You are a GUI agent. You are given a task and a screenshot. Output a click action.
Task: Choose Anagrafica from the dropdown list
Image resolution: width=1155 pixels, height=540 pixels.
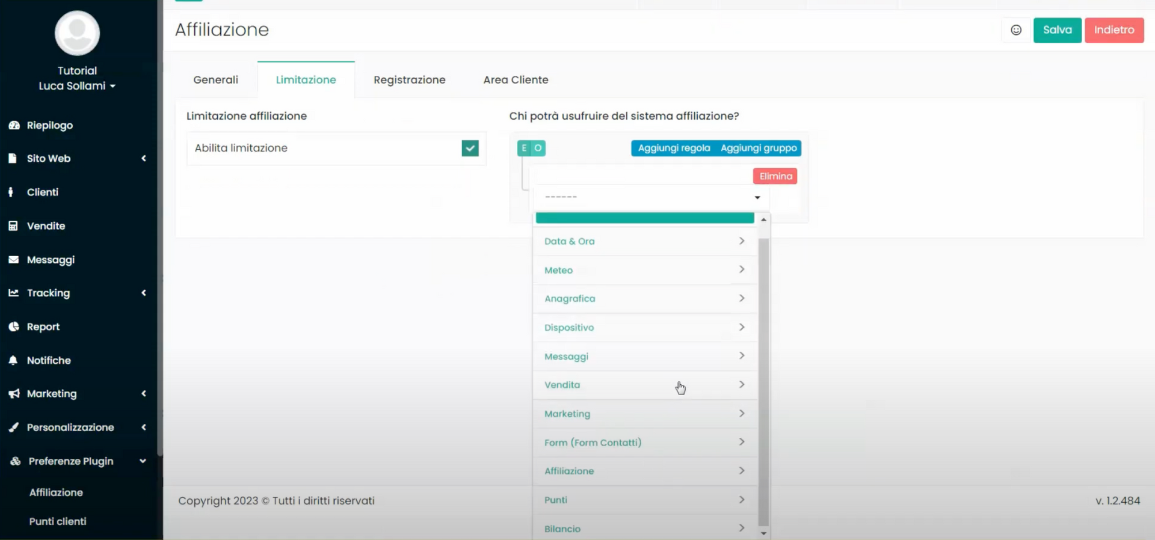tap(645, 298)
